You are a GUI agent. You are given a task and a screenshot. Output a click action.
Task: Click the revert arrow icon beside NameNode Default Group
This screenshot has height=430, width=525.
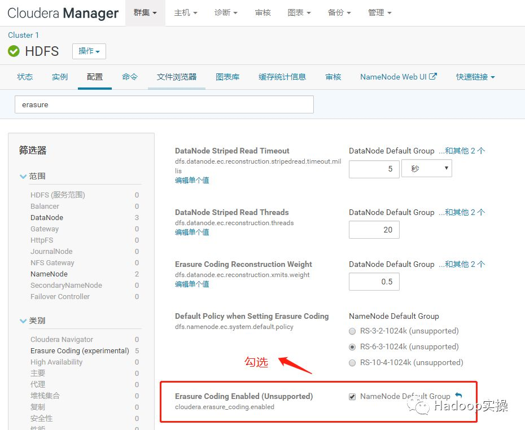(x=458, y=396)
